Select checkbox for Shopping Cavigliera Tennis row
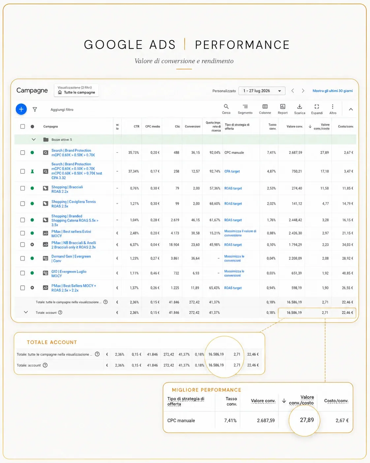Viewport: 370px width, 463px height. point(22,204)
